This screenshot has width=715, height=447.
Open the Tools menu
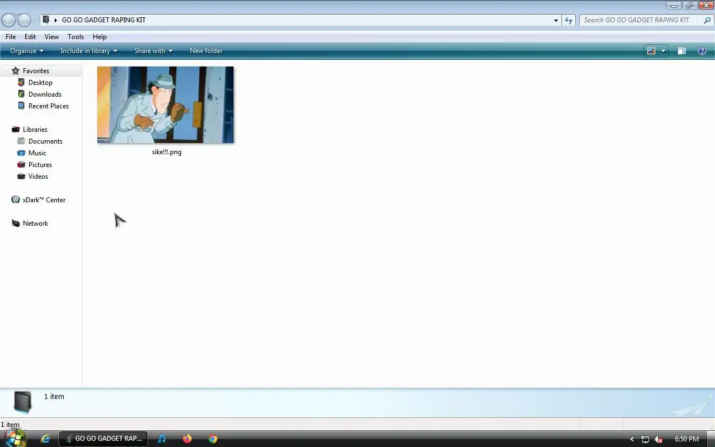coord(75,36)
